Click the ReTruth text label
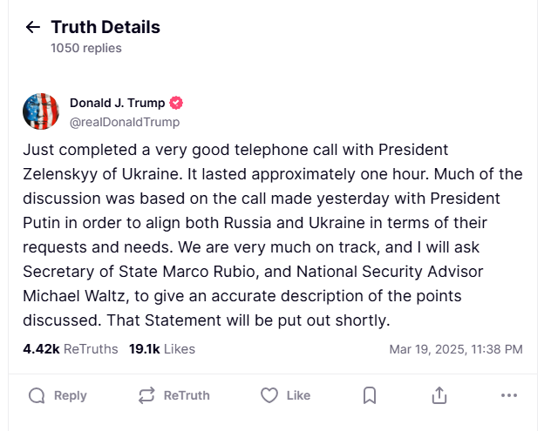The height and width of the screenshot is (431, 551). 187,395
